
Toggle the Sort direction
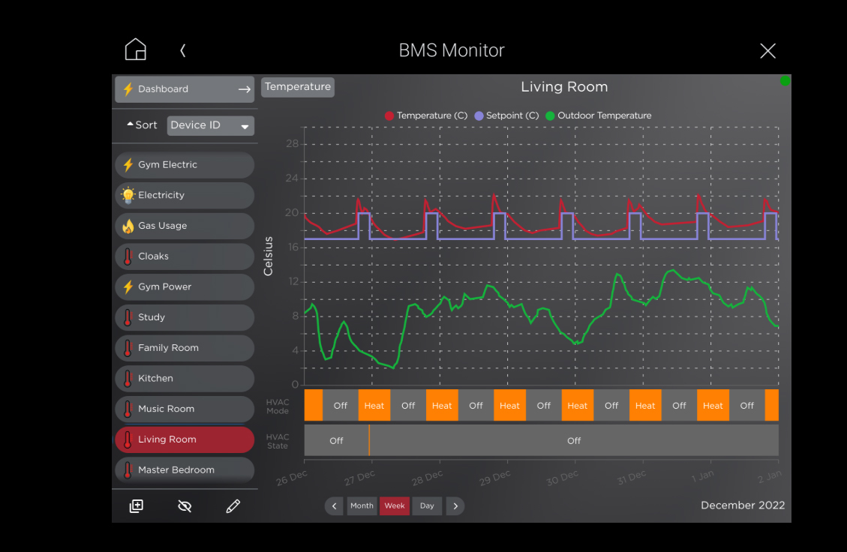[142, 125]
